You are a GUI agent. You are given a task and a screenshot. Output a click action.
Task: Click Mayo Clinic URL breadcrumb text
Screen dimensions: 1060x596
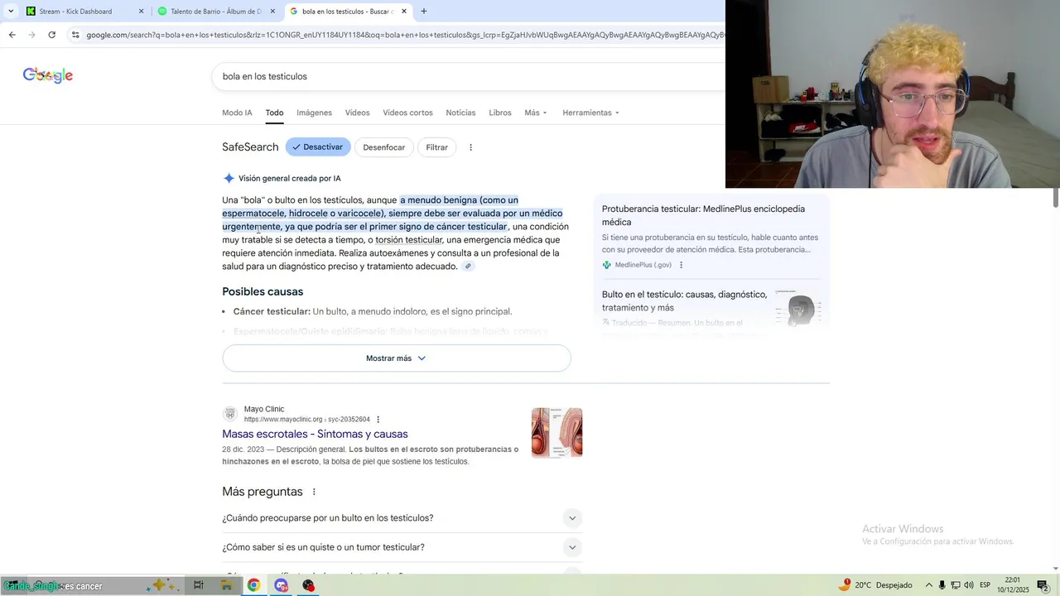[306, 420]
